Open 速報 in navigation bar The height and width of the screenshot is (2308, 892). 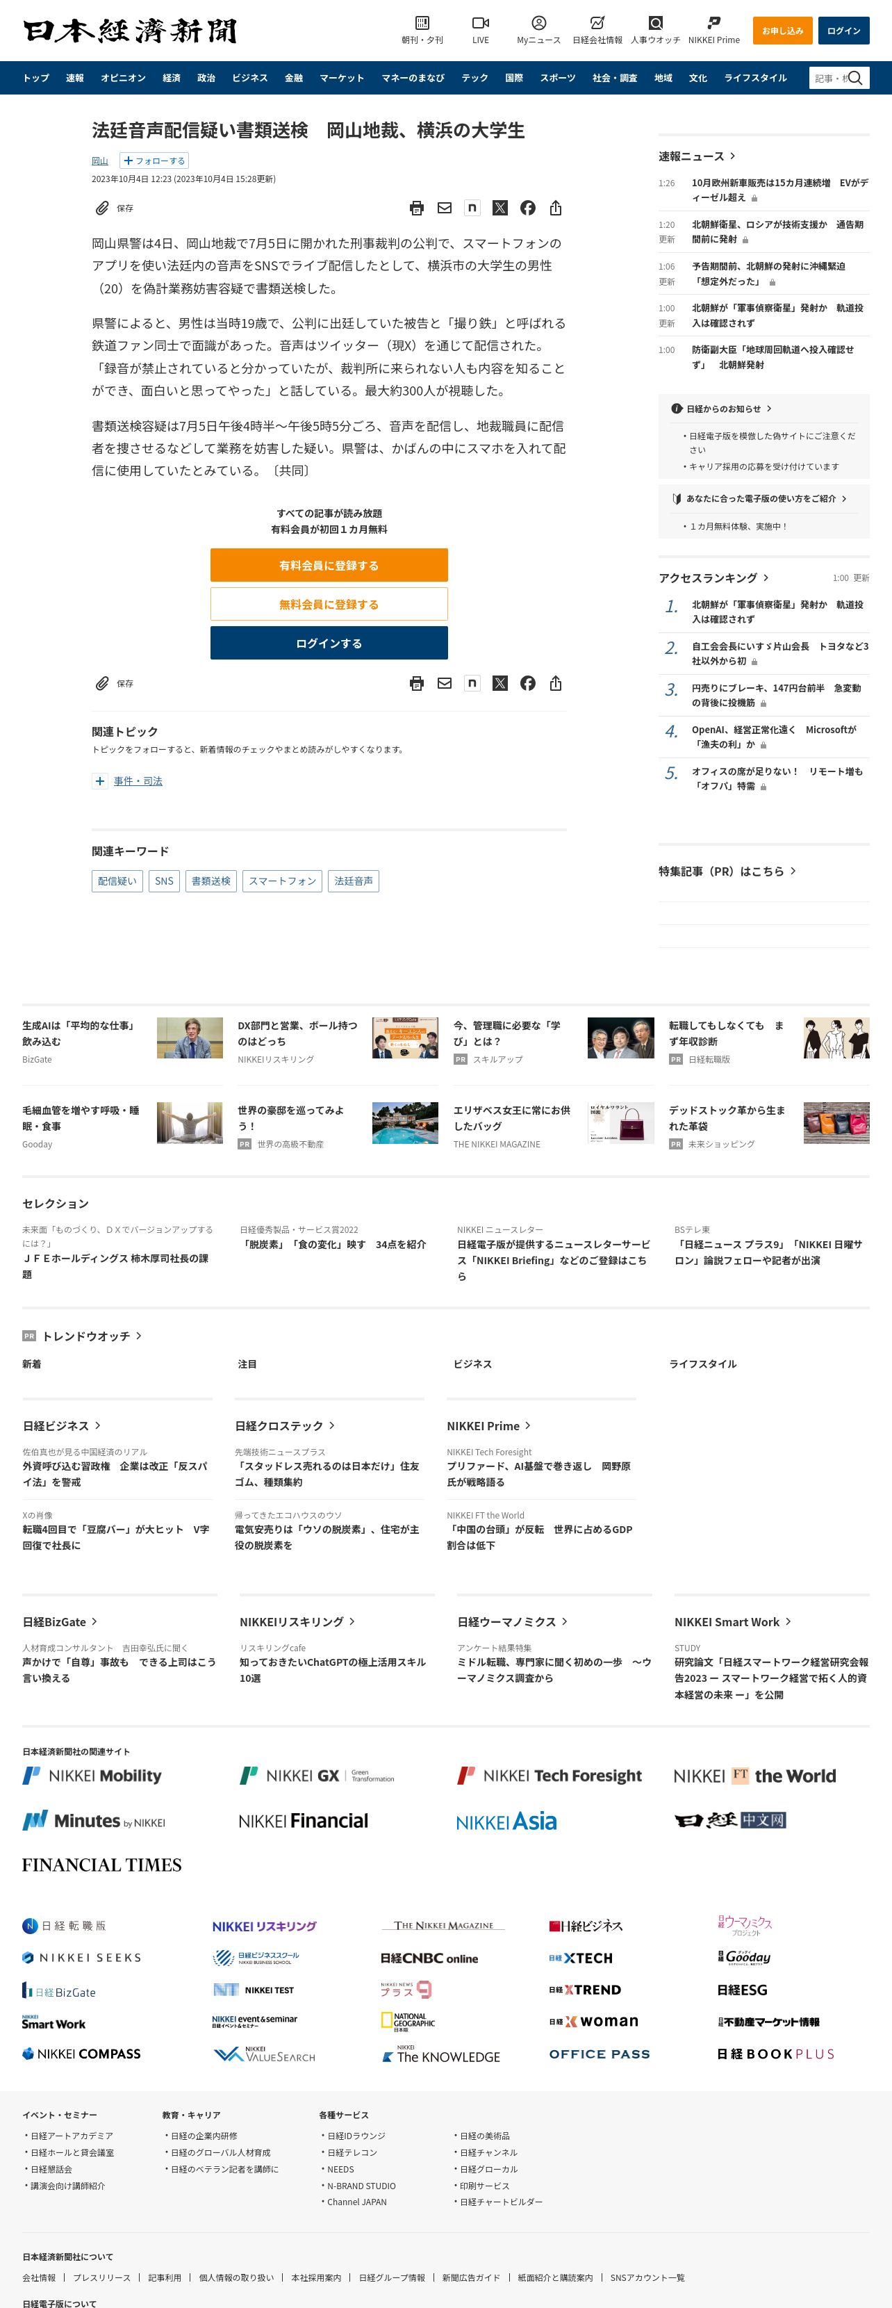(x=74, y=78)
